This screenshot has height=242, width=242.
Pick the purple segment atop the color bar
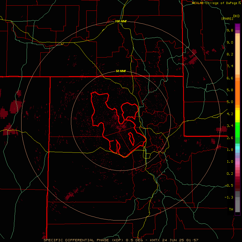(x=237, y=27)
